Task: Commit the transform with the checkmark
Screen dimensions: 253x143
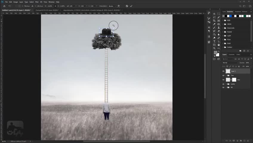Action: (x=131, y=6)
